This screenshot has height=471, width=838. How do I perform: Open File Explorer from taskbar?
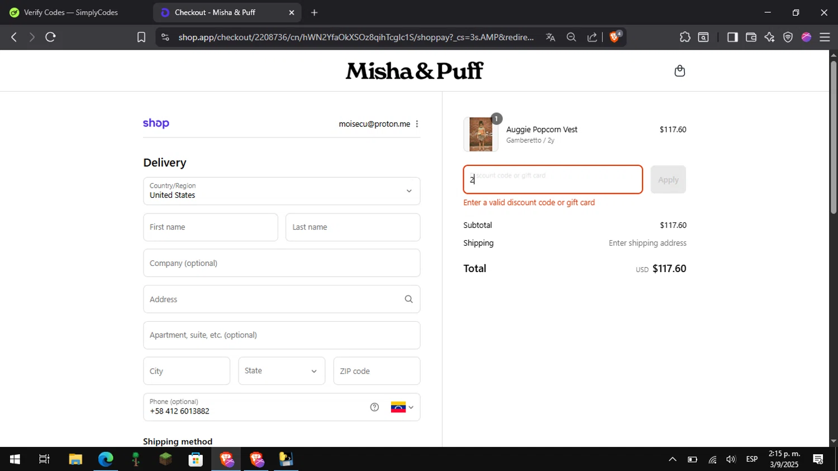(x=75, y=459)
